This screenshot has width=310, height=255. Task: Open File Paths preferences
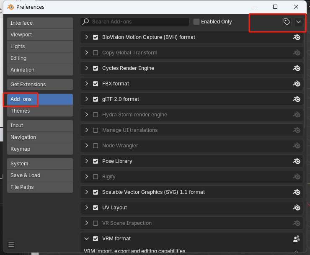tap(40, 187)
